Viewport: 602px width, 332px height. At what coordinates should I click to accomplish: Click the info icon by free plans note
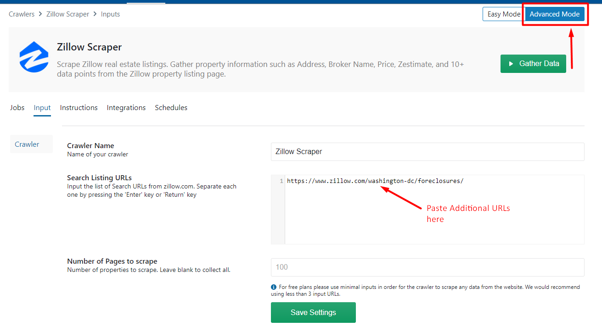pyautogui.click(x=274, y=287)
